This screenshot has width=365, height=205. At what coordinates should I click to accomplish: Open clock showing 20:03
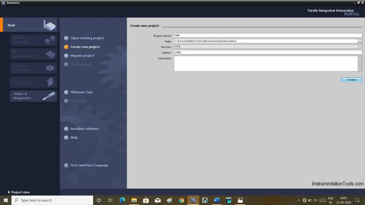point(343,200)
